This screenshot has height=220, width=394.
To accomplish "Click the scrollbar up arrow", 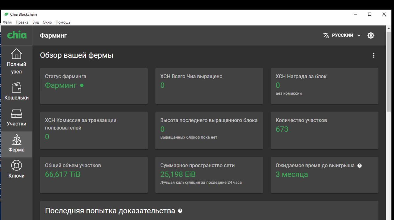I will (388, 28).
